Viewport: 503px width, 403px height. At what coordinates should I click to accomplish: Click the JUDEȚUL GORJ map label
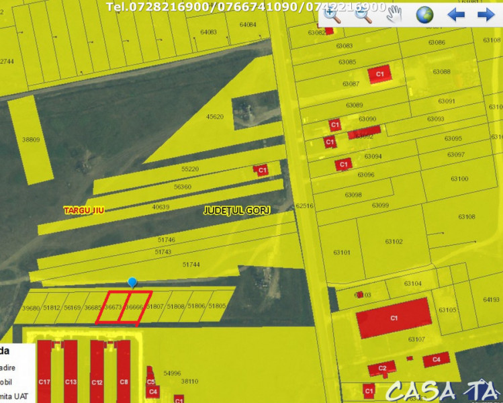tap(236, 210)
